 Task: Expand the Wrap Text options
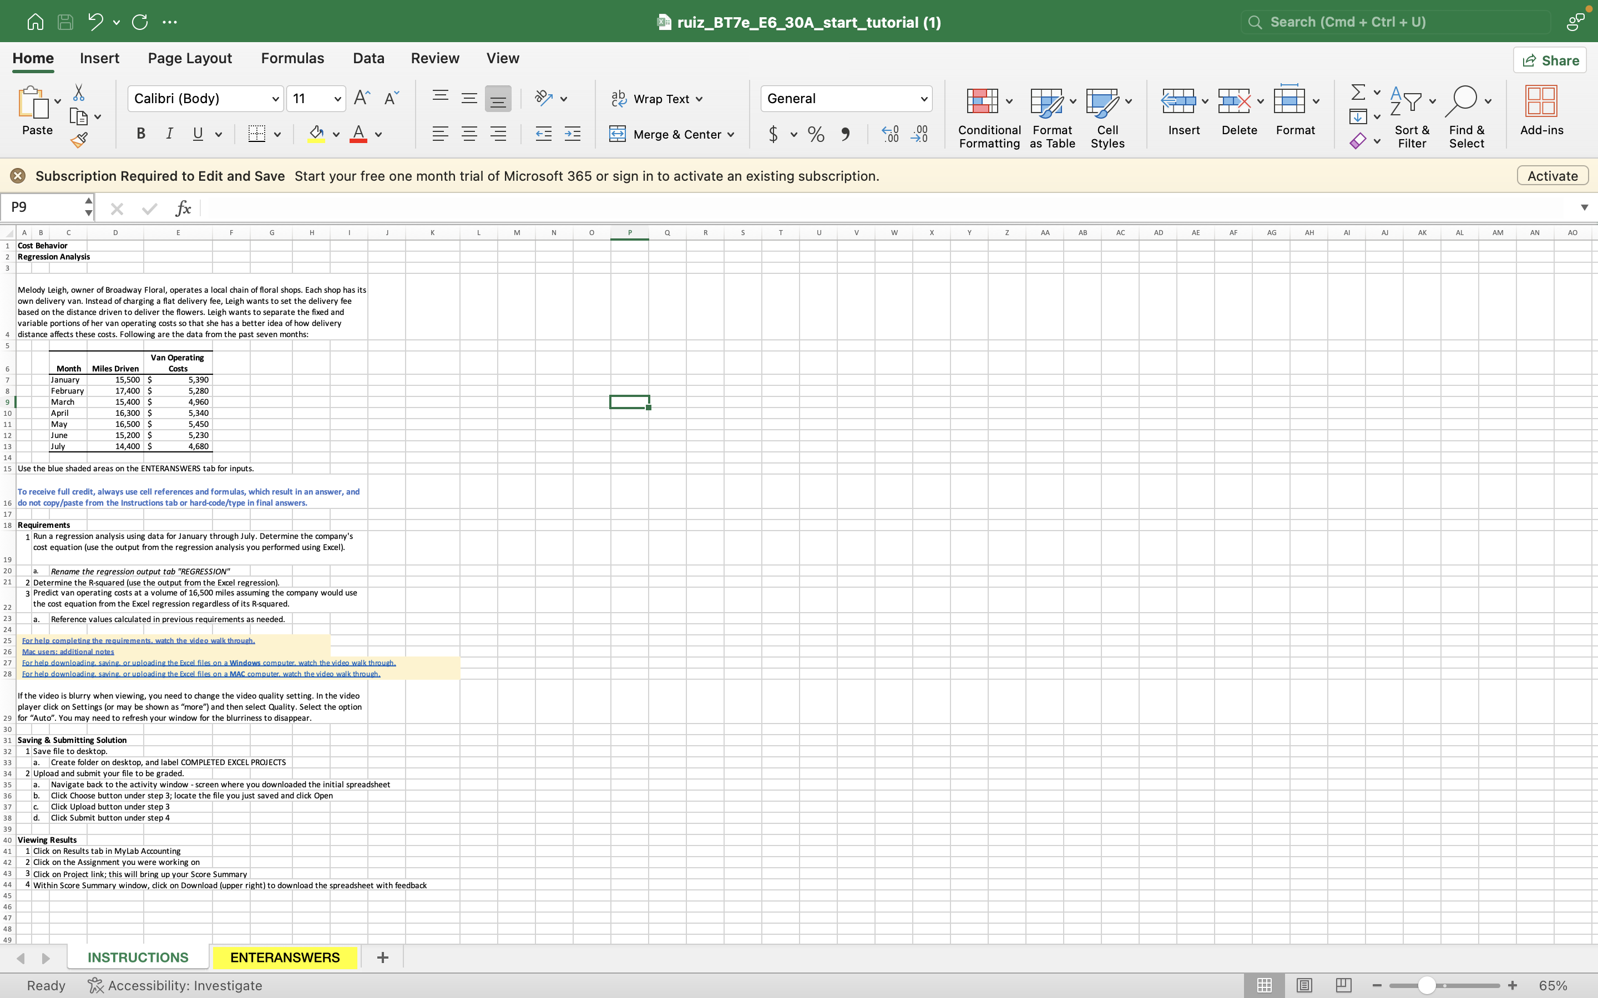click(699, 99)
